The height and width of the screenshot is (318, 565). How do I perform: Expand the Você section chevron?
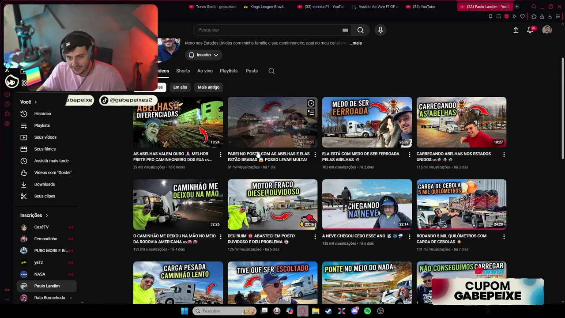click(x=36, y=102)
